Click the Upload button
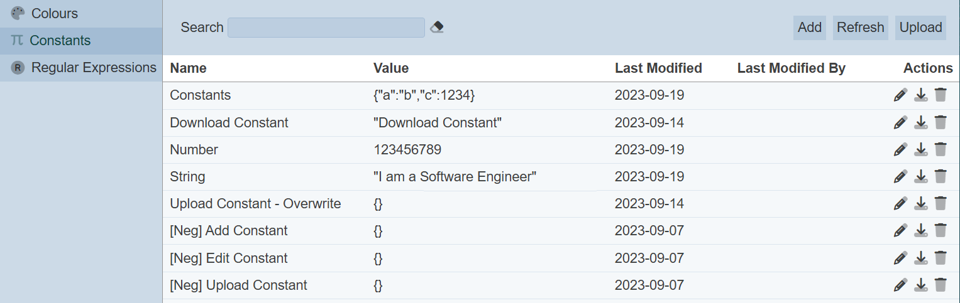This screenshot has width=960, height=303. [x=920, y=28]
